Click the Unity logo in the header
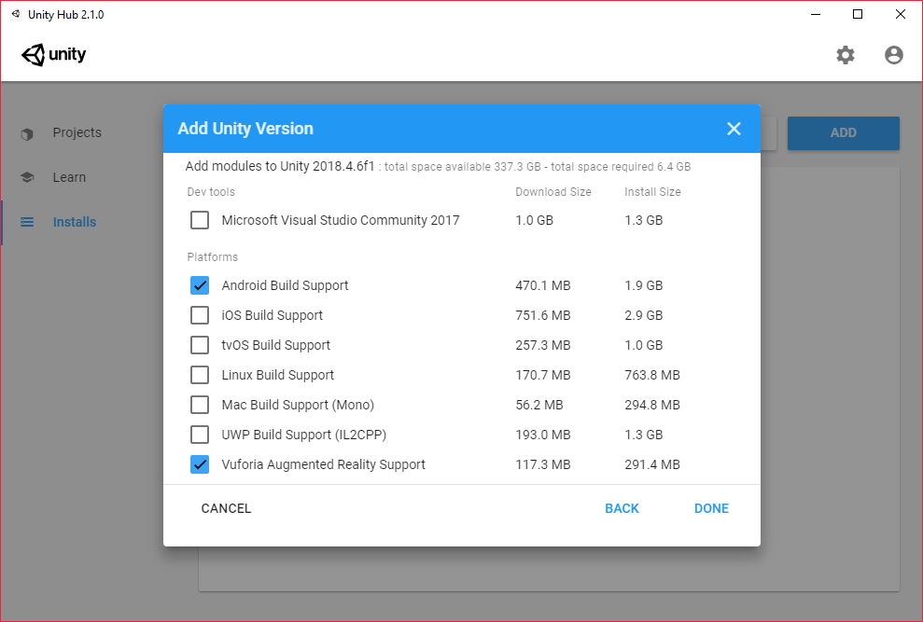The image size is (923, 622). click(53, 55)
